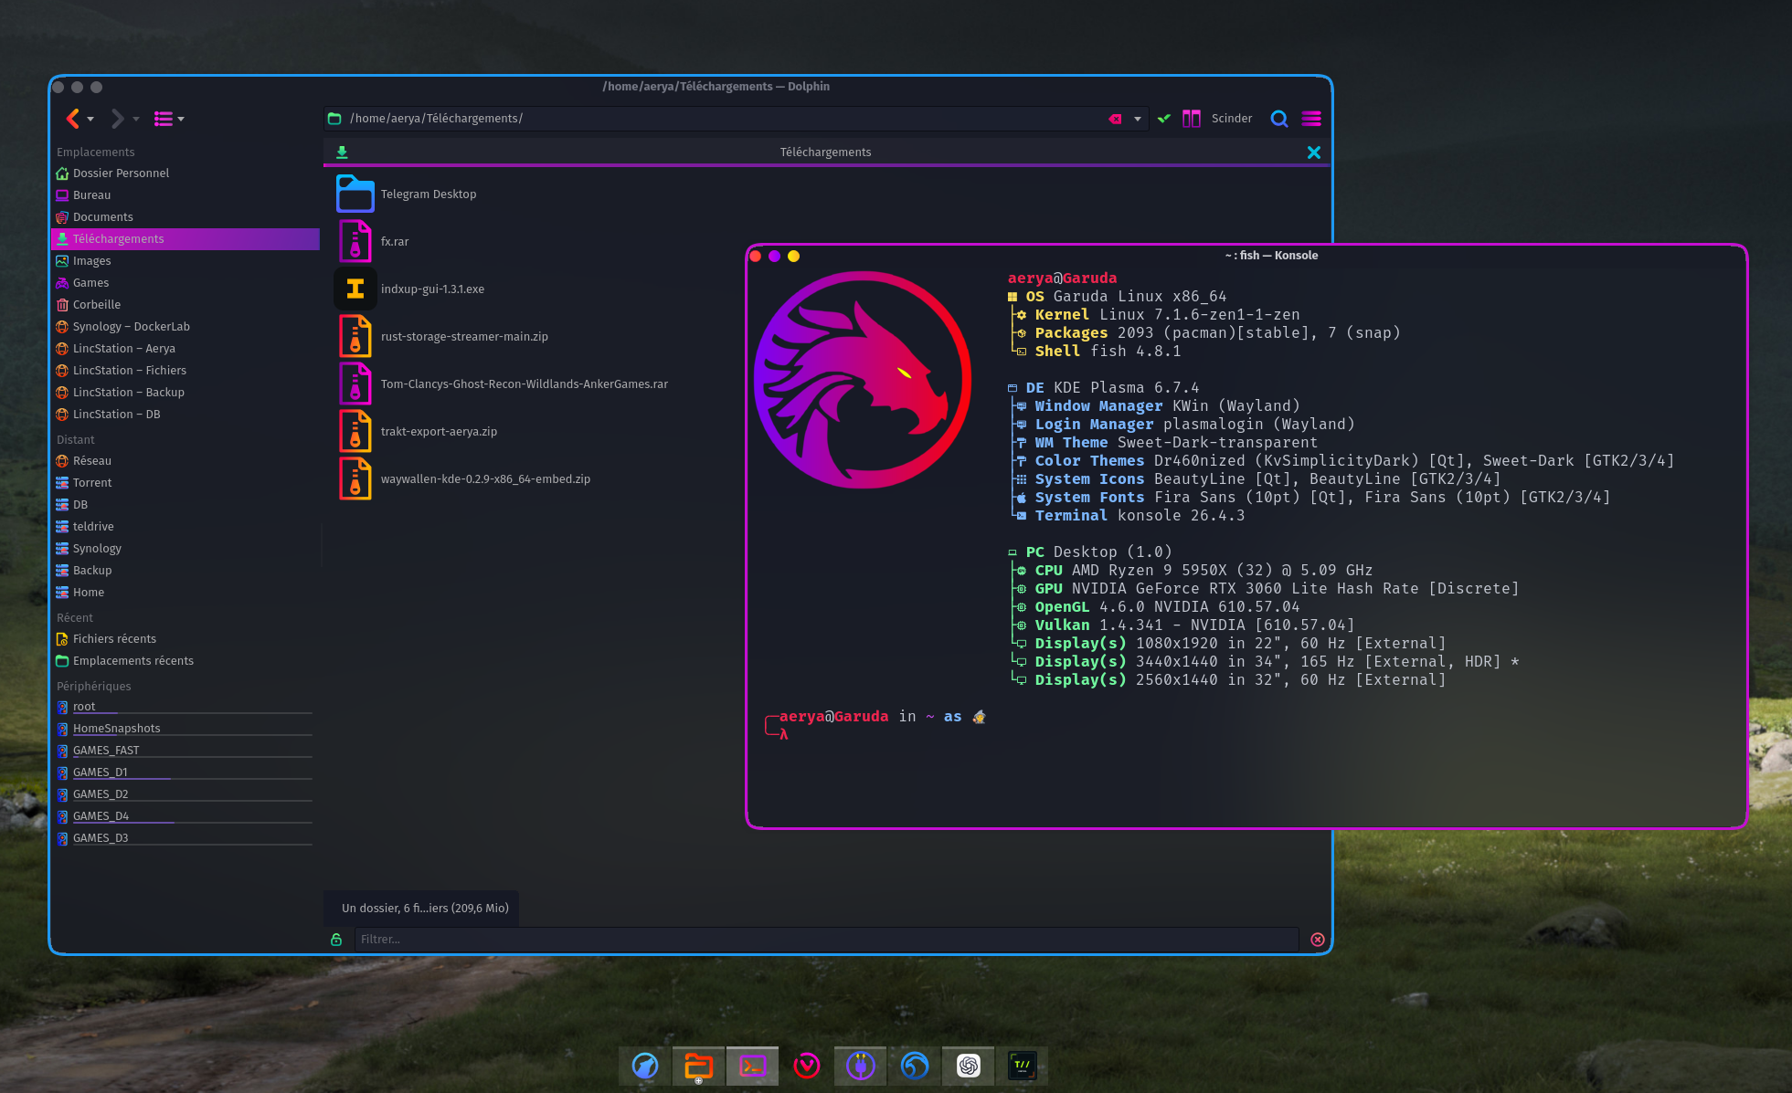Image resolution: width=1792 pixels, height=1093 pixels.
Task: Select the Tom-Clancys-Ghost-Recon-Wildlands-AnkerGames.rar file name
Action: pos(525,384)
